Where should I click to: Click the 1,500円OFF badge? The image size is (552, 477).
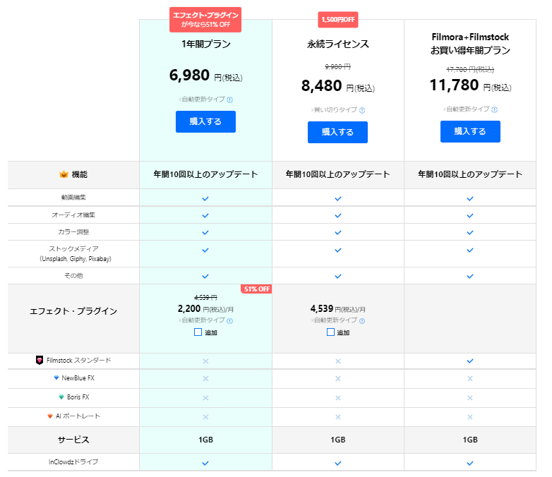point(338,20)
